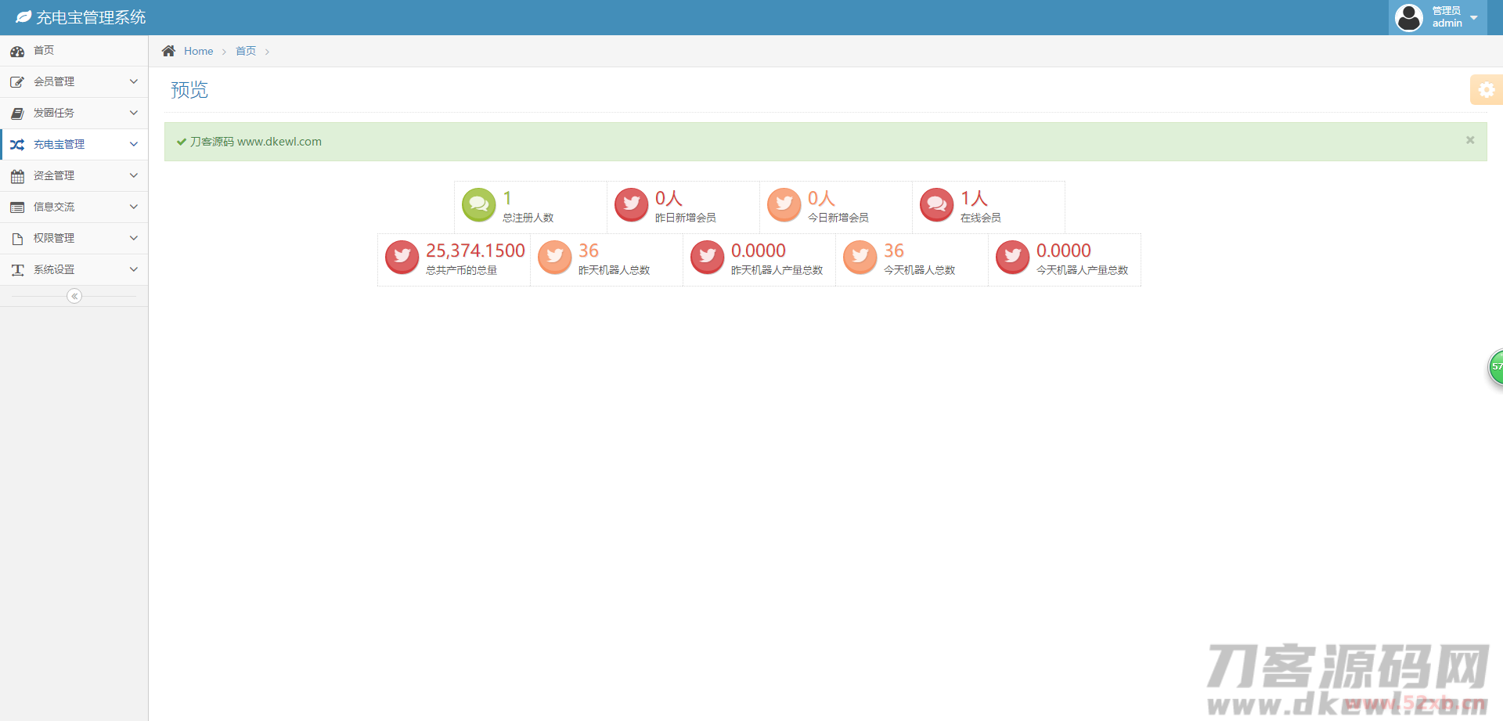Expand the 资金管理 menu chevron
The height and width of the screenshot is (721, 1503).
click(133, 175)
